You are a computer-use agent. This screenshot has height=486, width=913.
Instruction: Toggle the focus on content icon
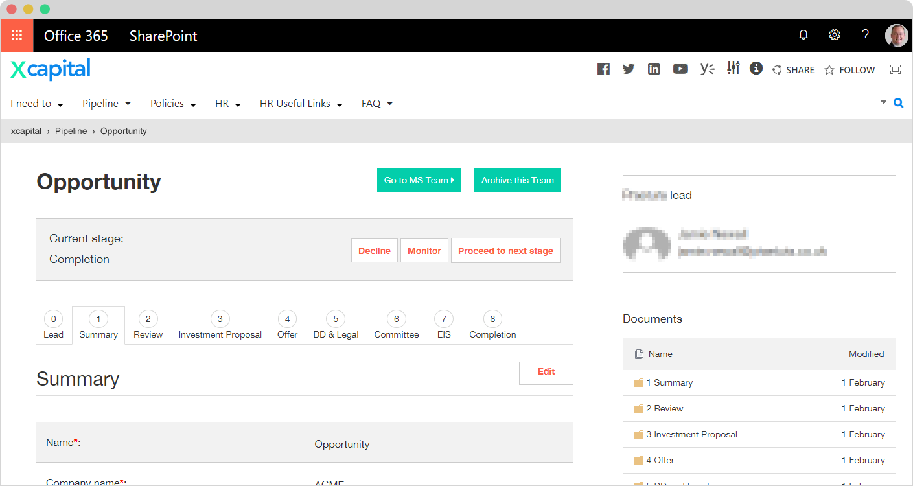pos(896,69)
